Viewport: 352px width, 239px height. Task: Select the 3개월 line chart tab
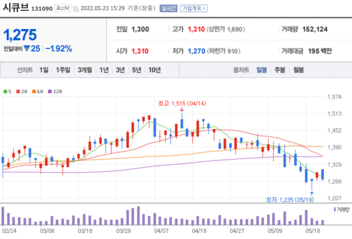(x=85, y=70)
